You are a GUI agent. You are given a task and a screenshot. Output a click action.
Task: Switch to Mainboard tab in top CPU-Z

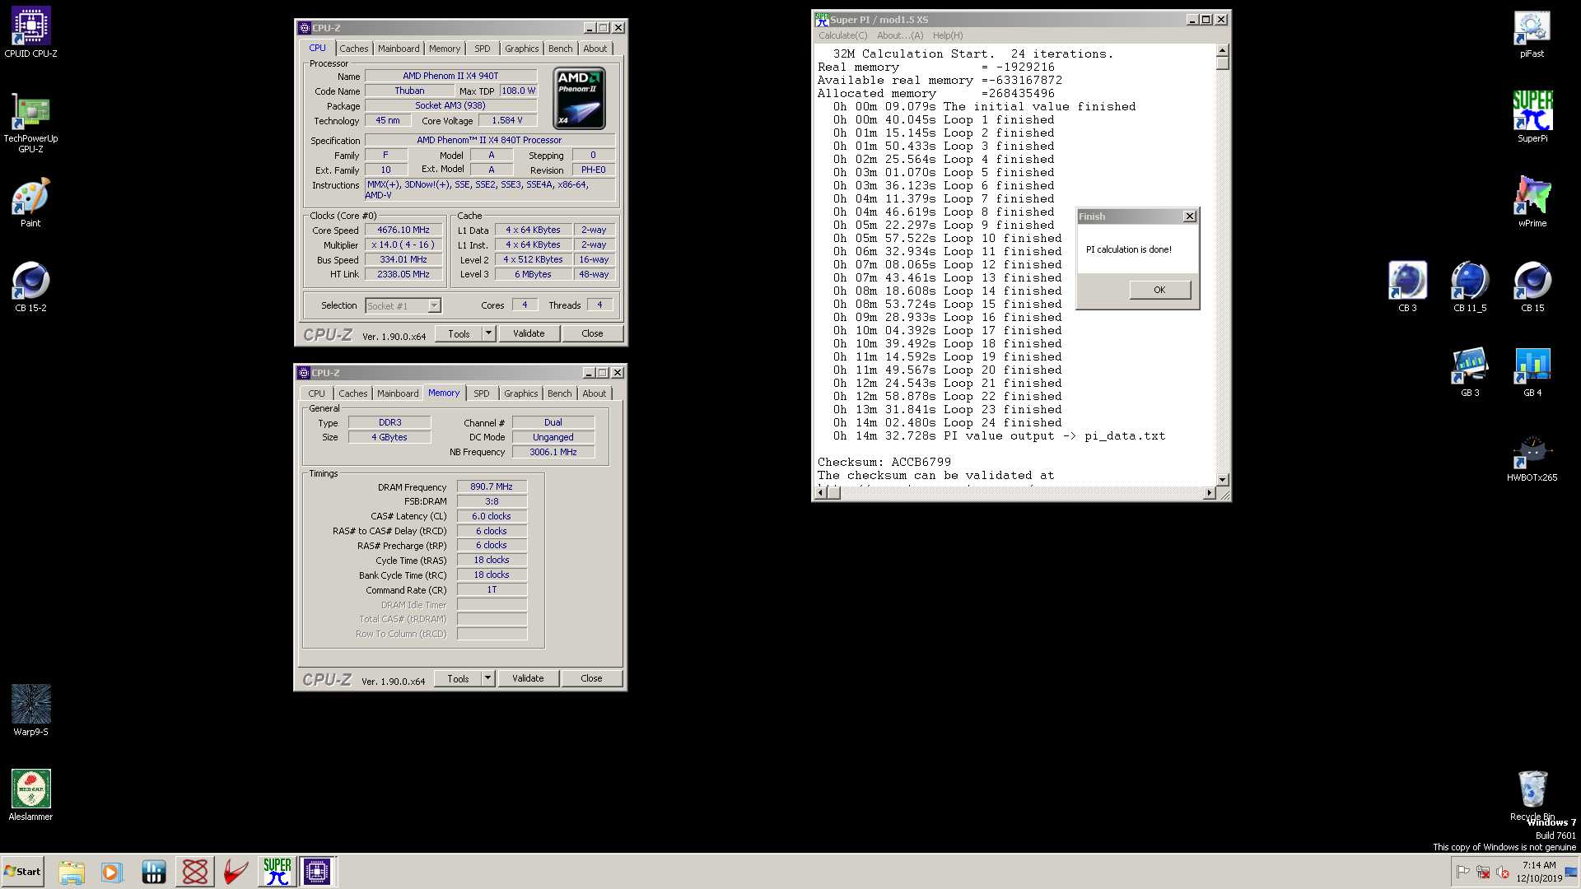399,49
